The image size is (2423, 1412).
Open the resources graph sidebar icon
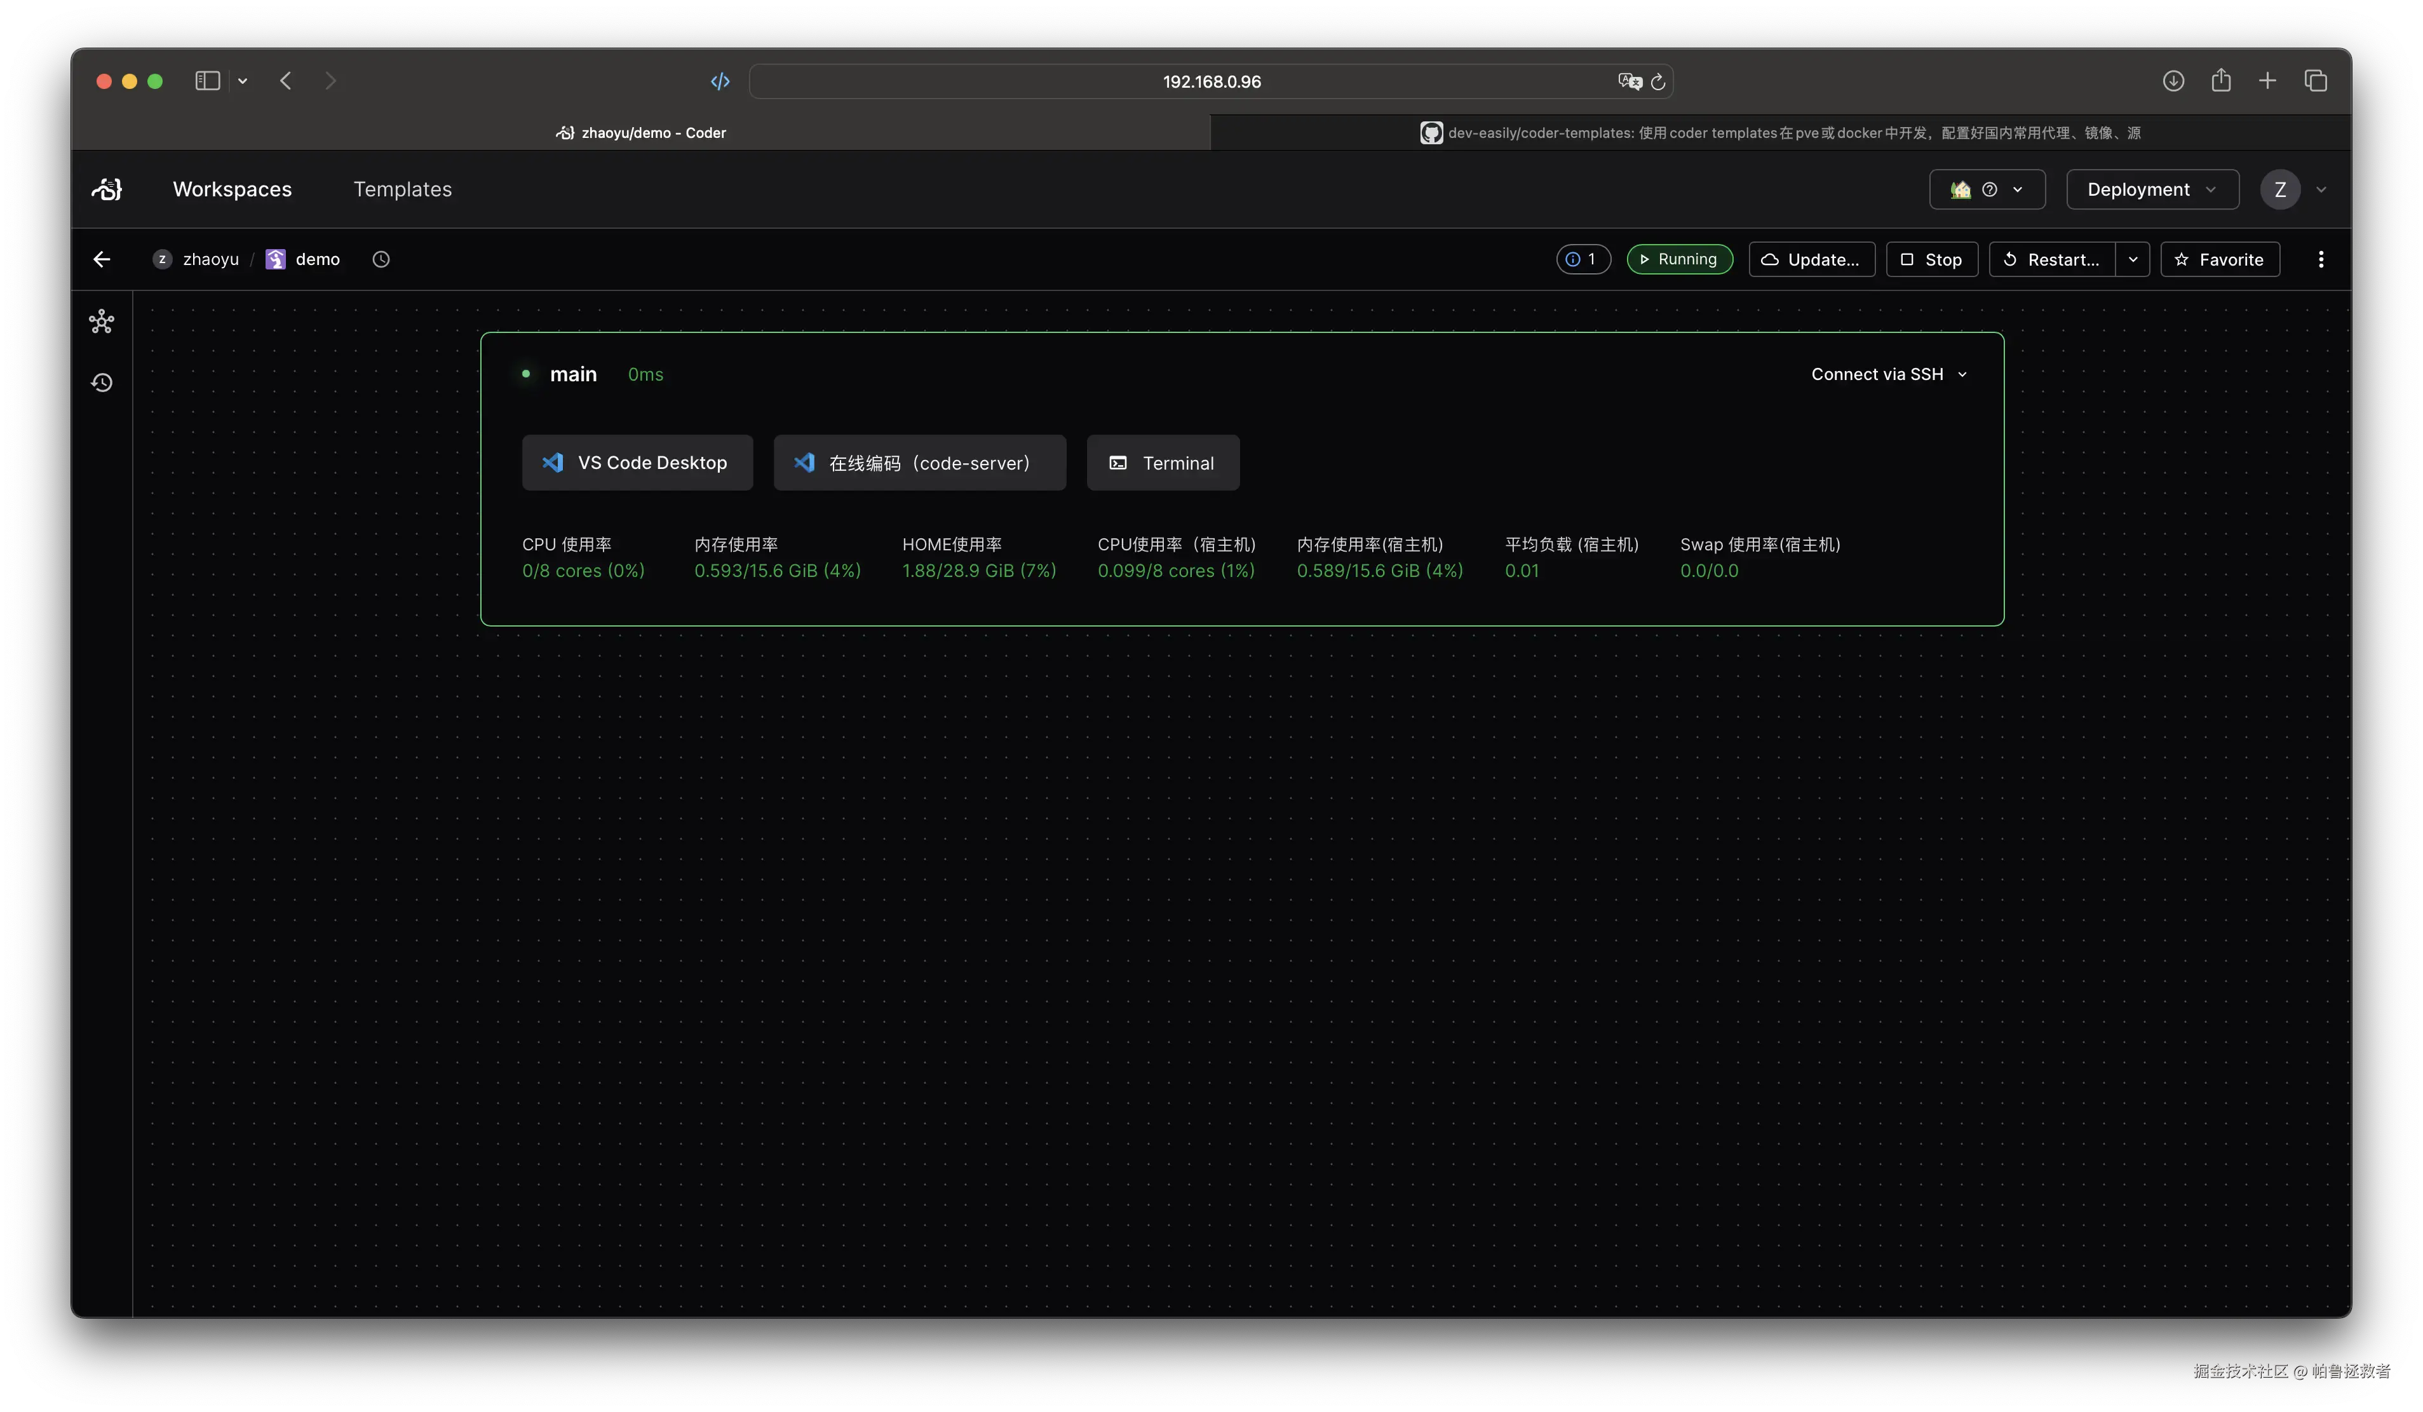tap(102, 322)
